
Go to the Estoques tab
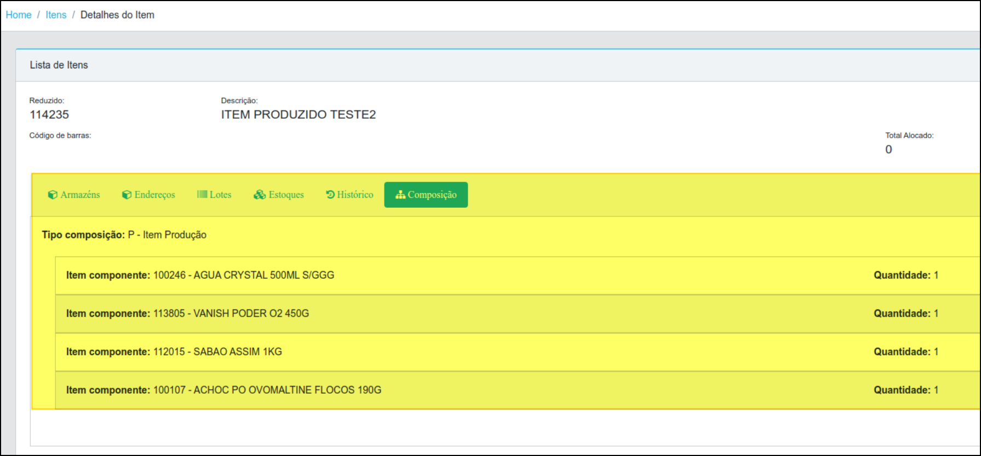click(279, 195)
